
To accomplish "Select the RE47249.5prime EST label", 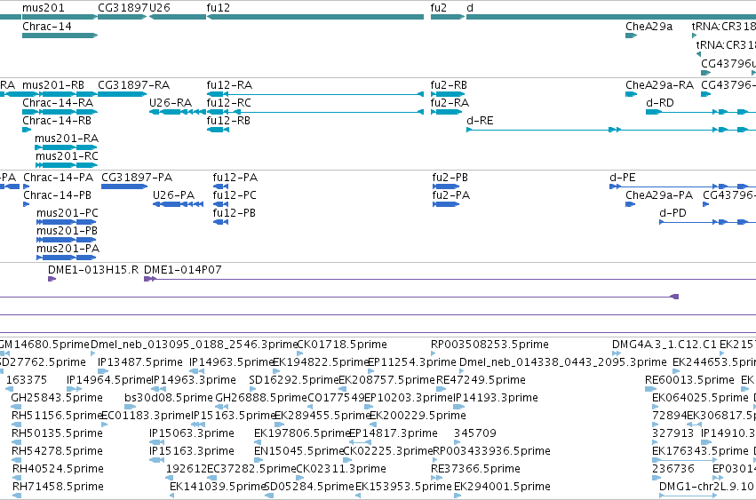I will 481,380.
